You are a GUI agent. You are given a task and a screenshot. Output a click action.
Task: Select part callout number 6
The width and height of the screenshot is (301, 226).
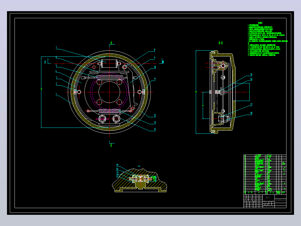pos(56,57)
